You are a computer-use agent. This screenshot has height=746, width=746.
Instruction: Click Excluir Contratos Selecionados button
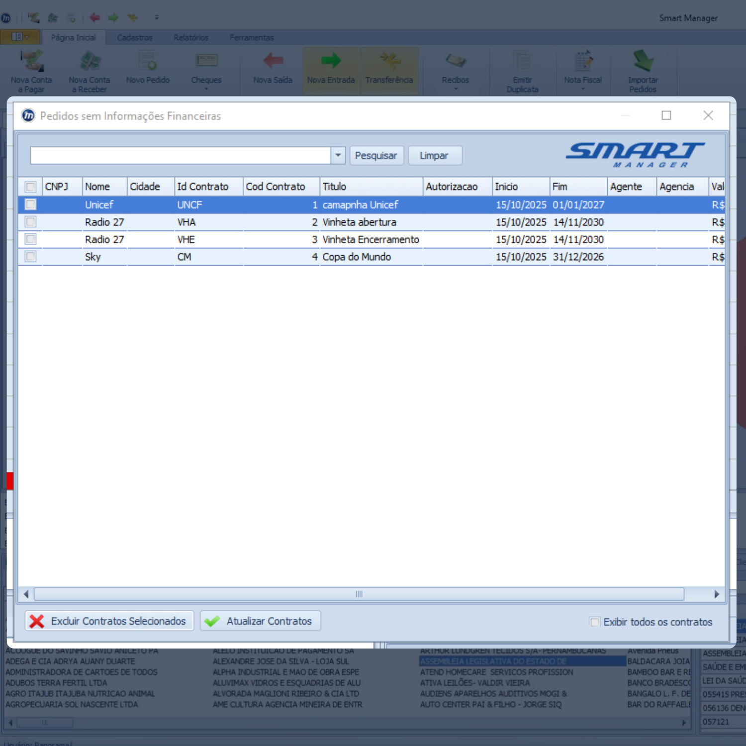(x=109, y=621)
